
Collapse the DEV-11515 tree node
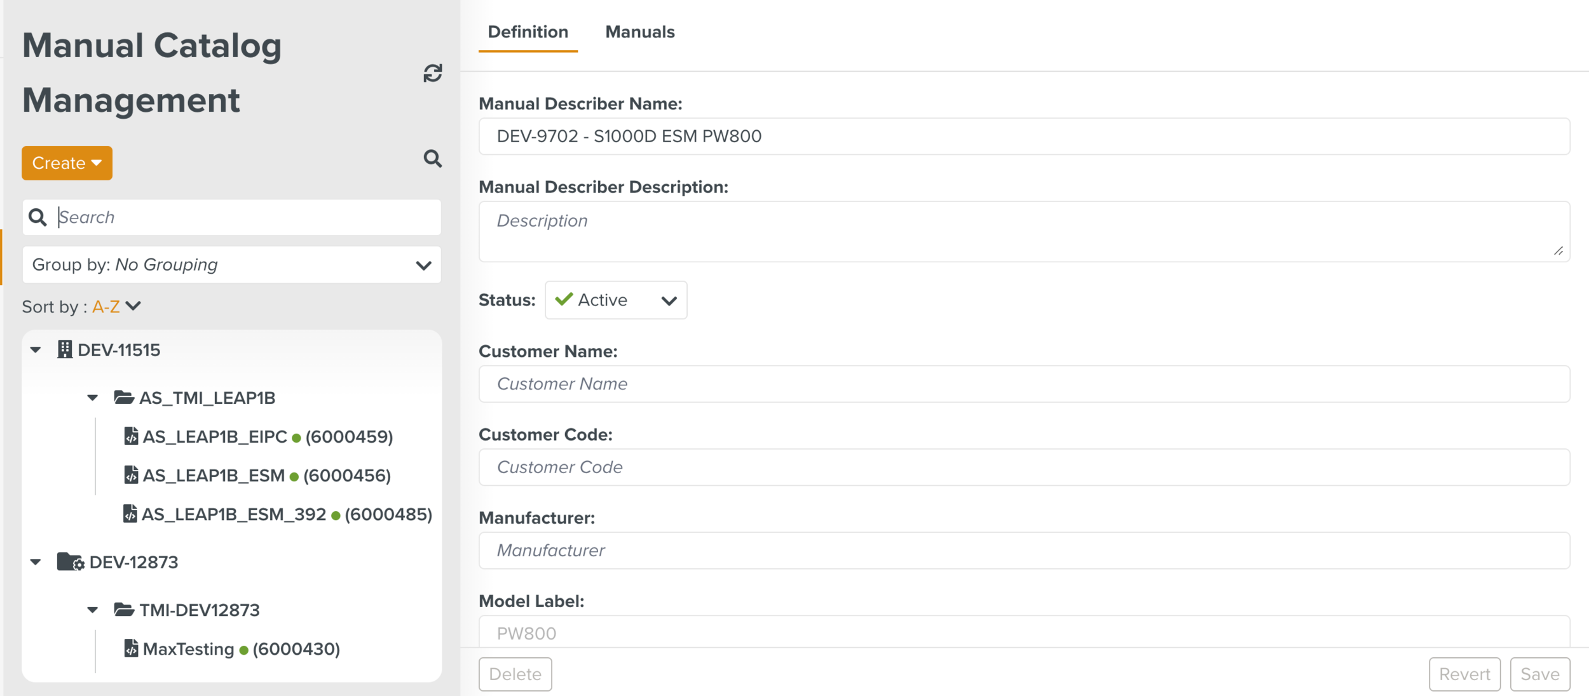coord(36,349)
